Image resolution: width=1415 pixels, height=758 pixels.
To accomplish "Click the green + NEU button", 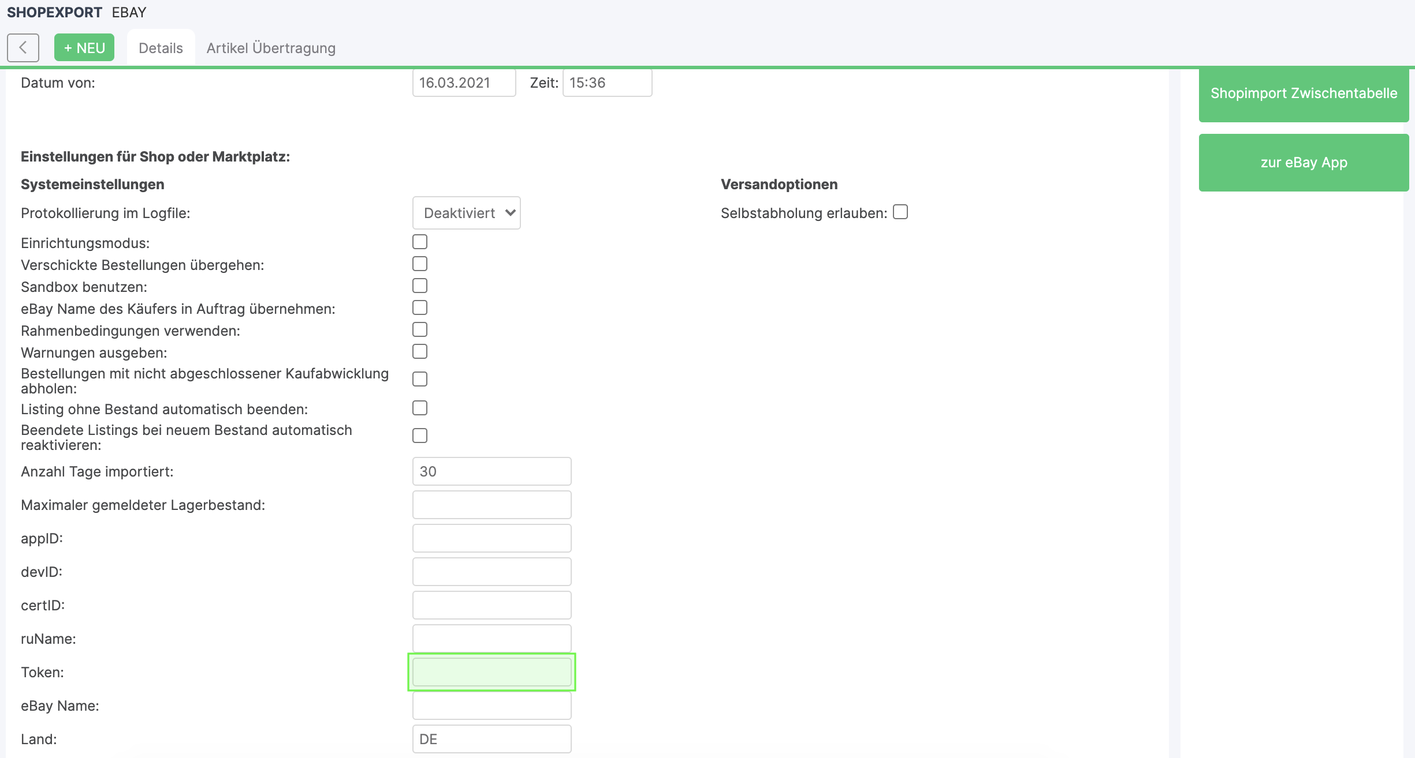I will [x=84, y=47].
